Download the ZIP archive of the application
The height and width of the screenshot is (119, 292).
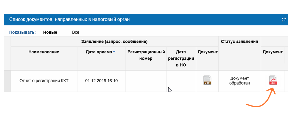tap(207, 81)
